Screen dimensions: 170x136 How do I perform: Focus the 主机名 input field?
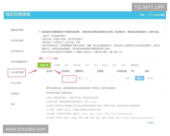pos(53,78)
